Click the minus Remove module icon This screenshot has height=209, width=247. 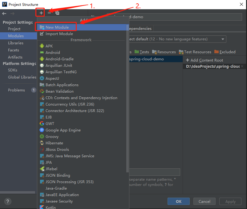[x=49, y=13]
